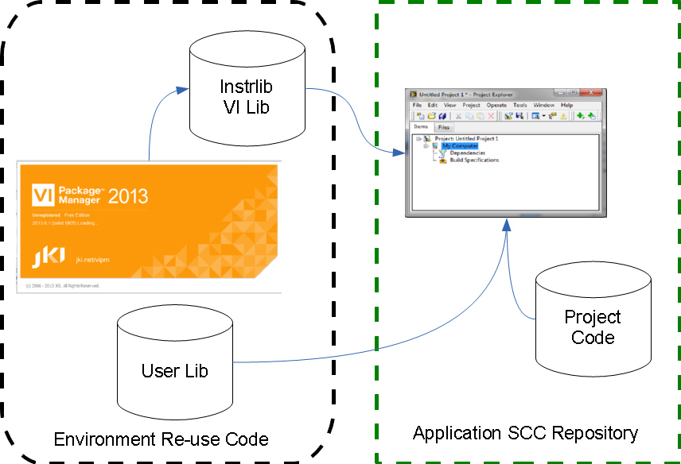Select the My Computer tree item
Viewport: 681px width, 464px height.
pos(460,146)
